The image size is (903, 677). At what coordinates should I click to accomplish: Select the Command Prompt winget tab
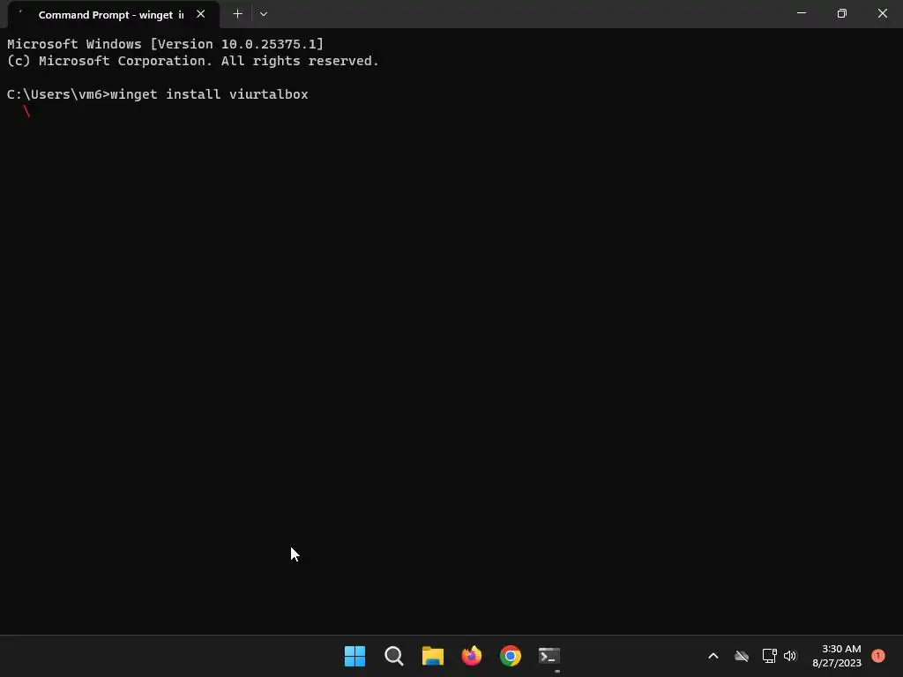pyautogui.click(x=113, y=15)
